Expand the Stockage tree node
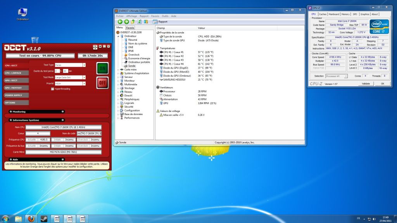Viewport: 397px width, 223px height. tap(118, 88)
